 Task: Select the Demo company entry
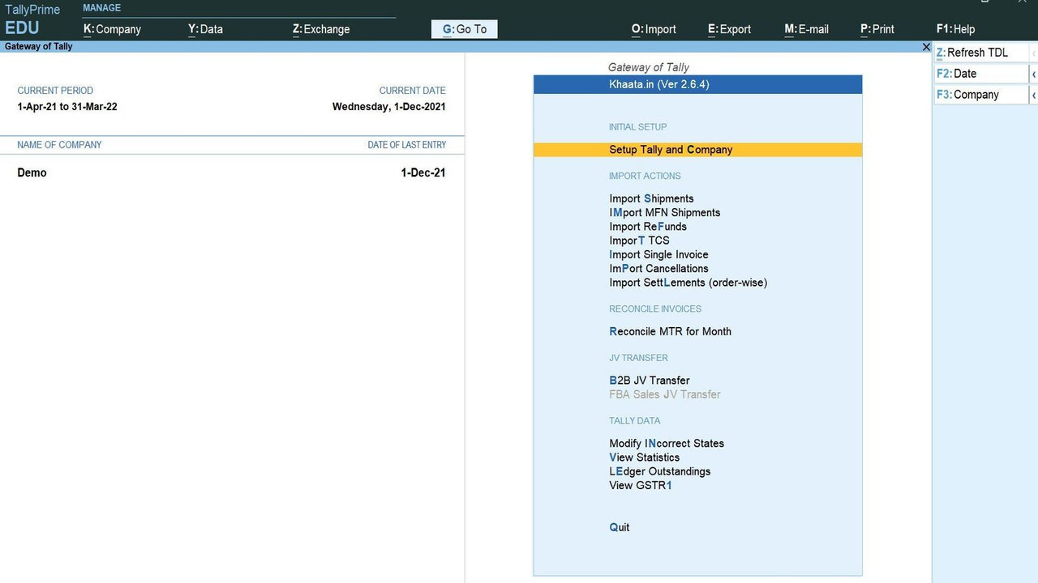coord(32,172)
